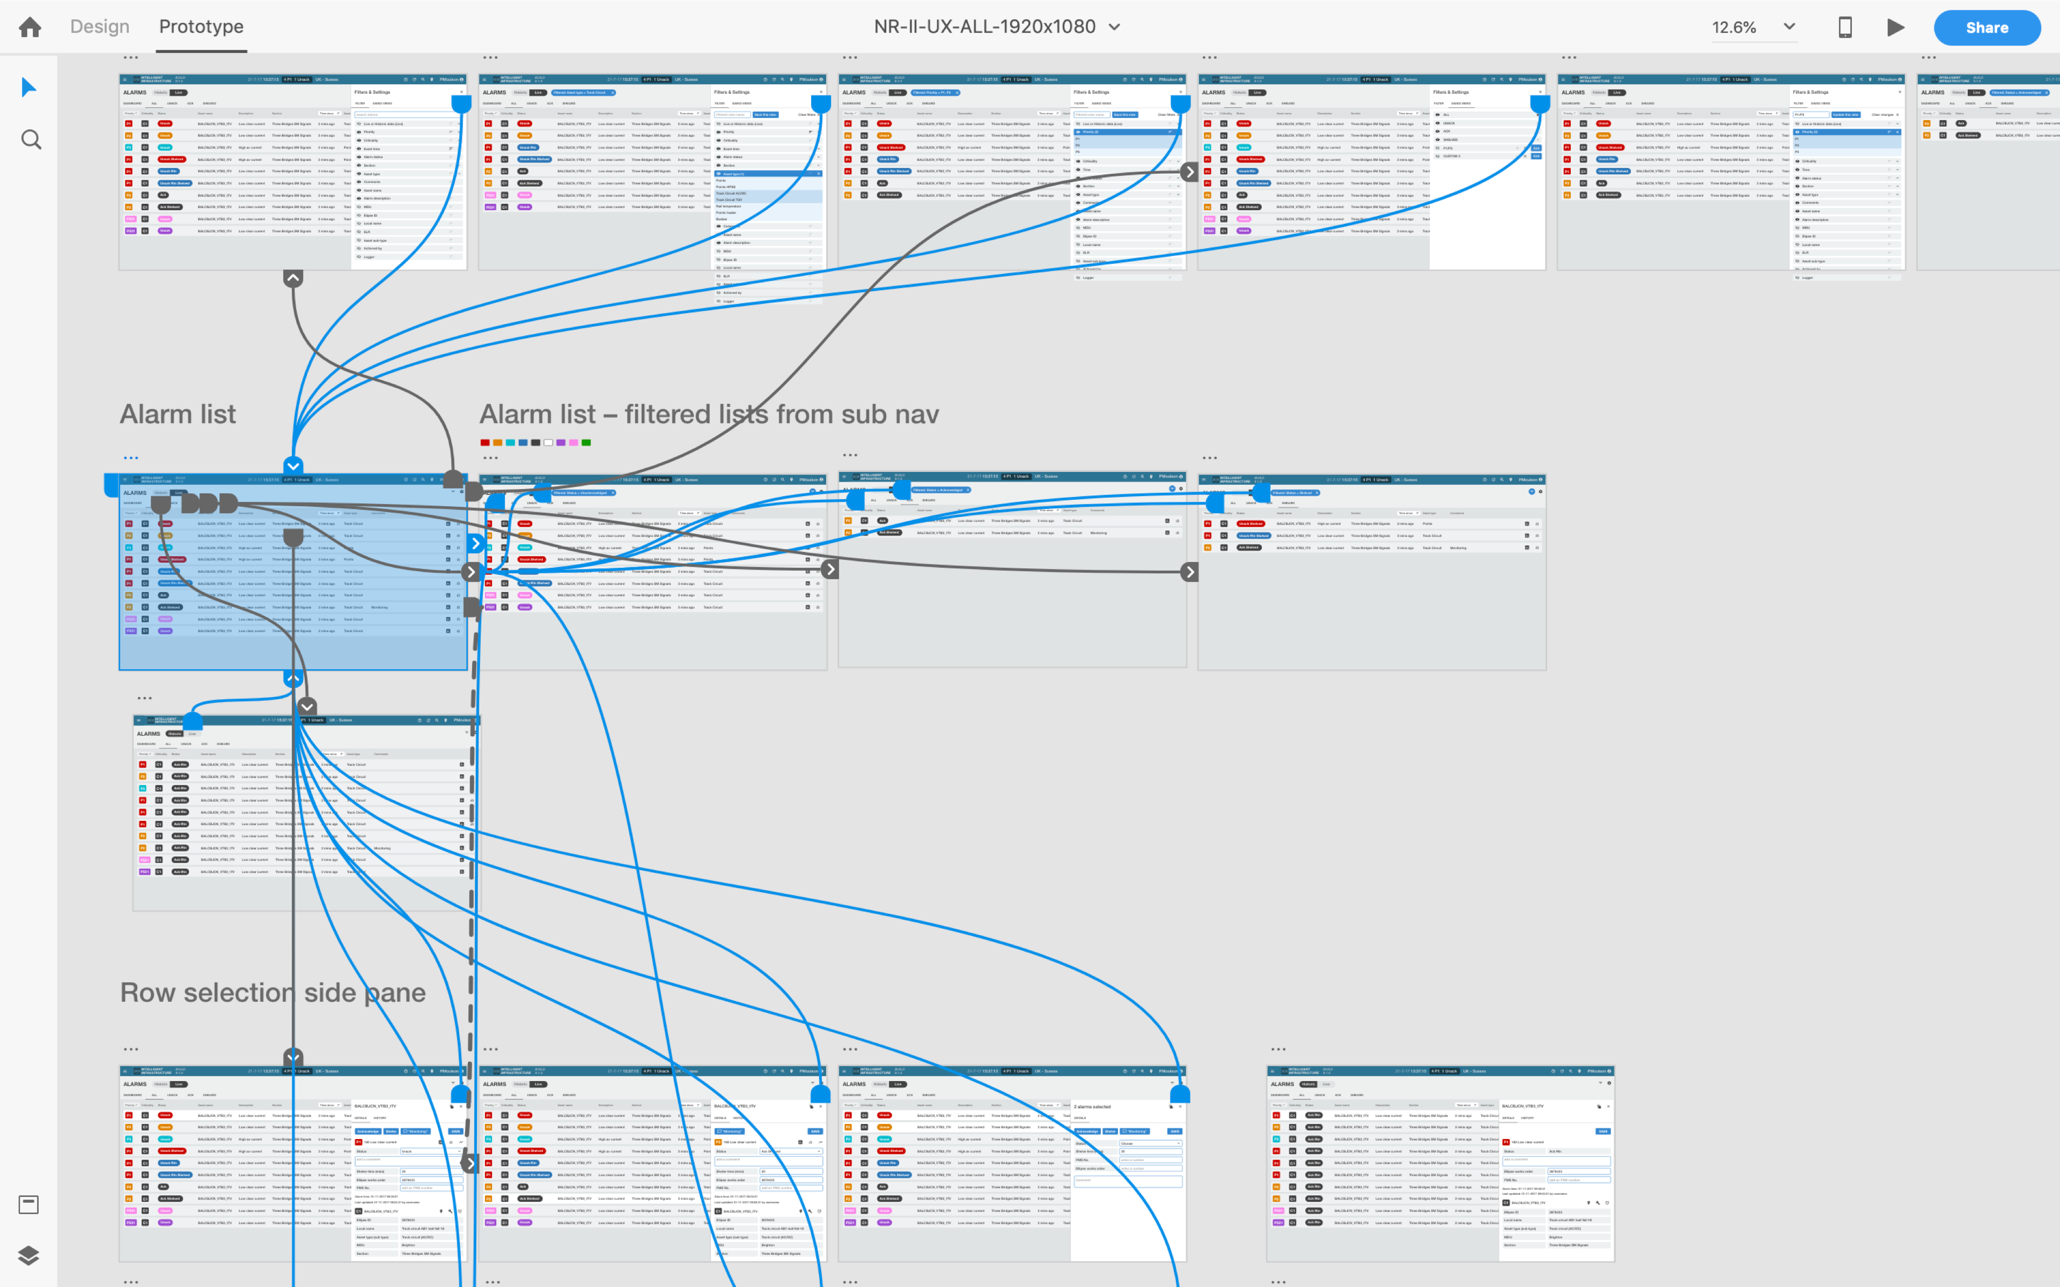Select the highlighted blue Alarm list artboard
This screenshot has width=2060, height=1287.
(293, 572)
